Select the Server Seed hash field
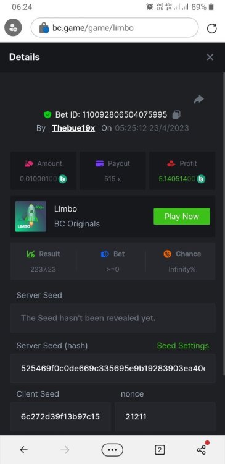This screenshot has width=225, height=464. 113,369
